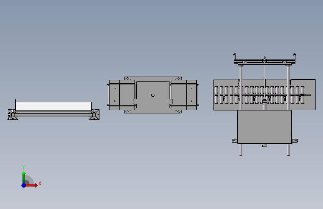
Task: Select the top handle frame of the right machine
Action: [265, 59]
